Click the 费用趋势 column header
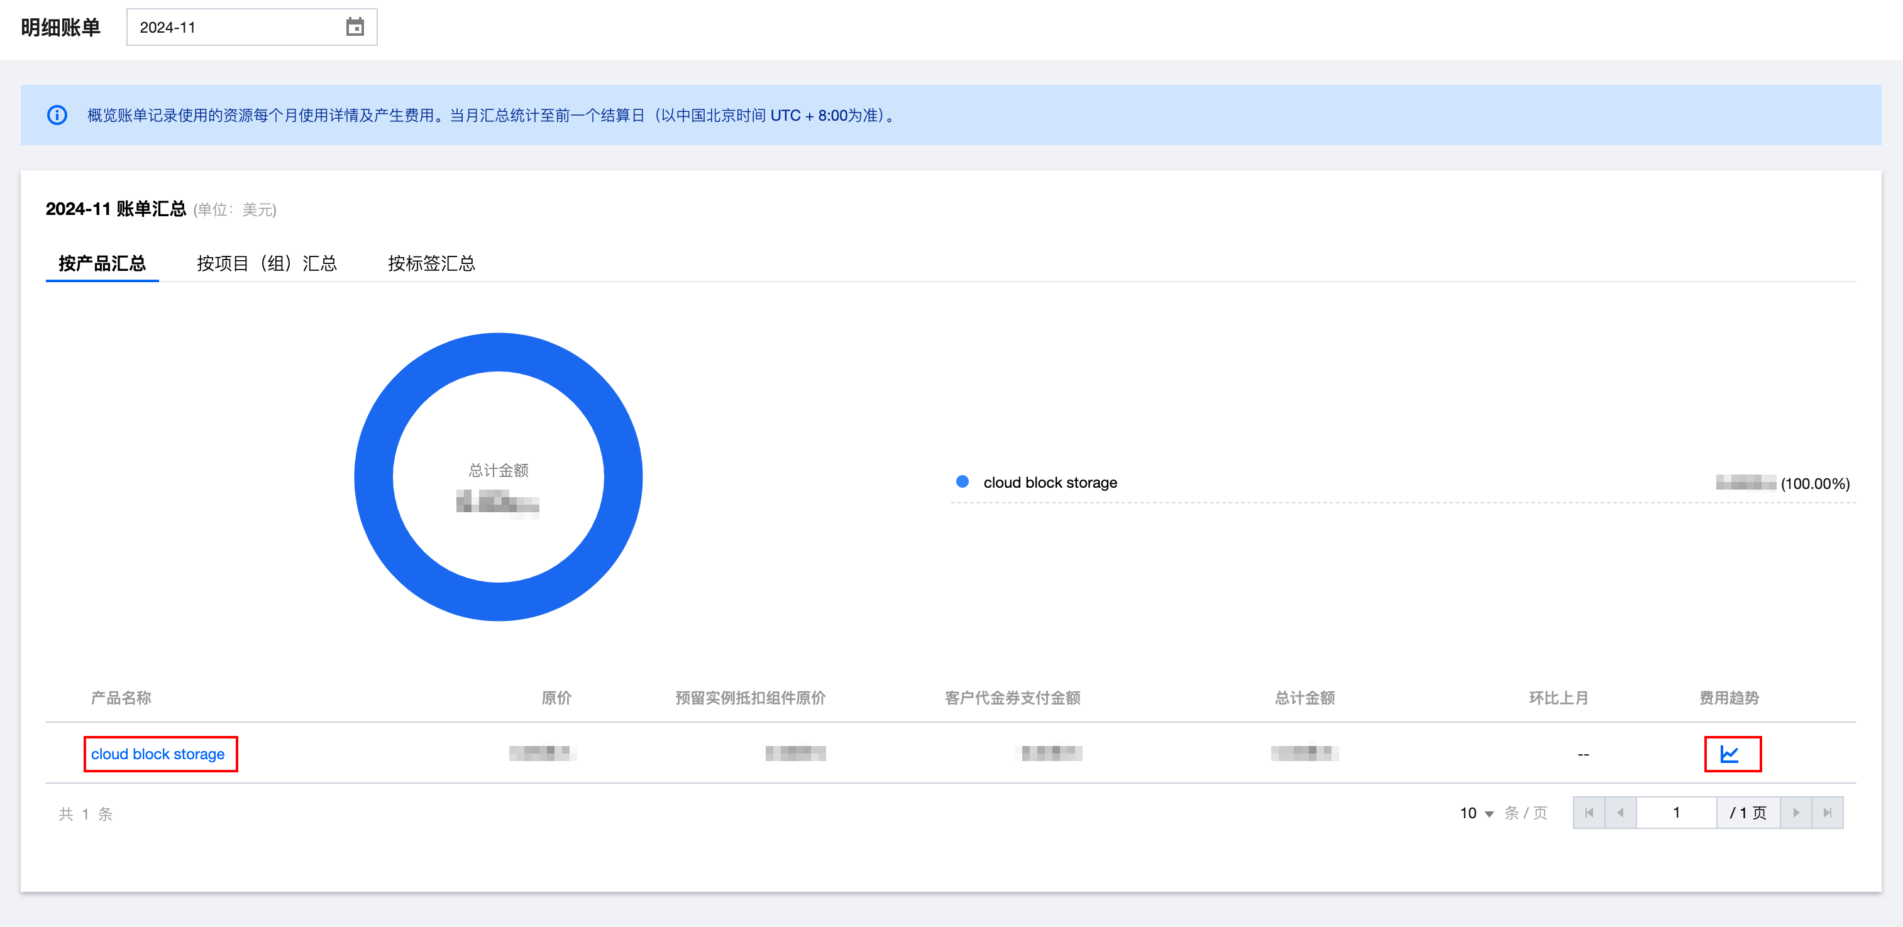The width and height of the screenshot is (1903, 927). pos(1729,697)
